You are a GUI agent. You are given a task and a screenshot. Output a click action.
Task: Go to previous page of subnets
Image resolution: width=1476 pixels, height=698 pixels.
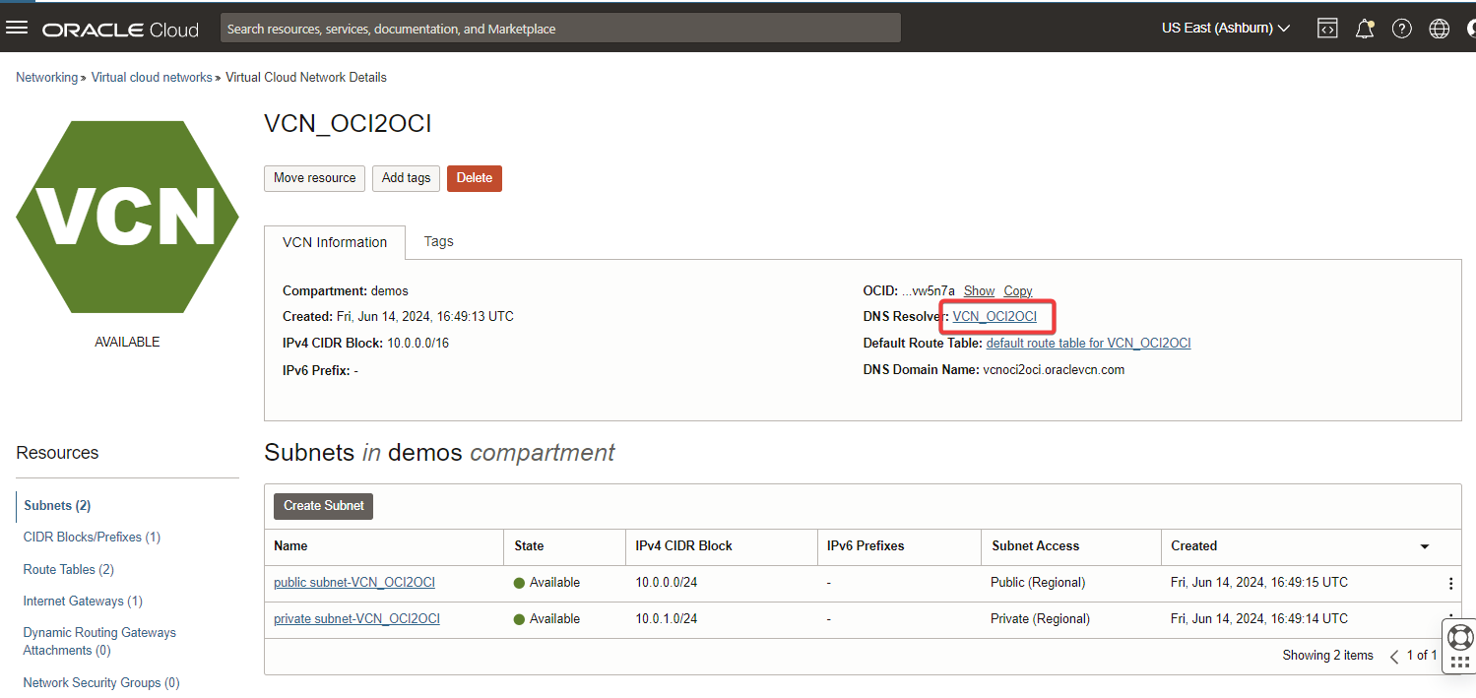pos(1394,656)
